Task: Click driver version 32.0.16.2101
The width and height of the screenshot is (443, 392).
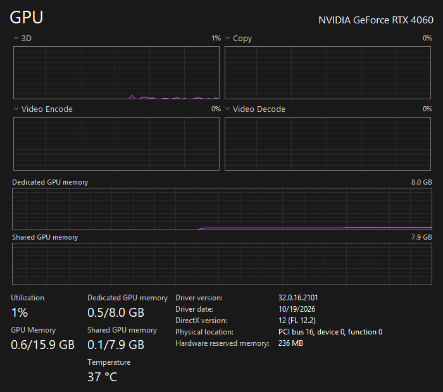Action: tap(298, 298)
